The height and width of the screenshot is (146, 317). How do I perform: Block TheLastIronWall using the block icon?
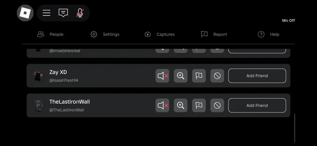217,106
